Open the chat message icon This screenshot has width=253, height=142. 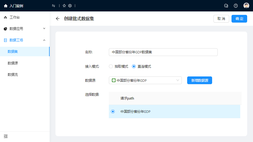coord(226,6)
